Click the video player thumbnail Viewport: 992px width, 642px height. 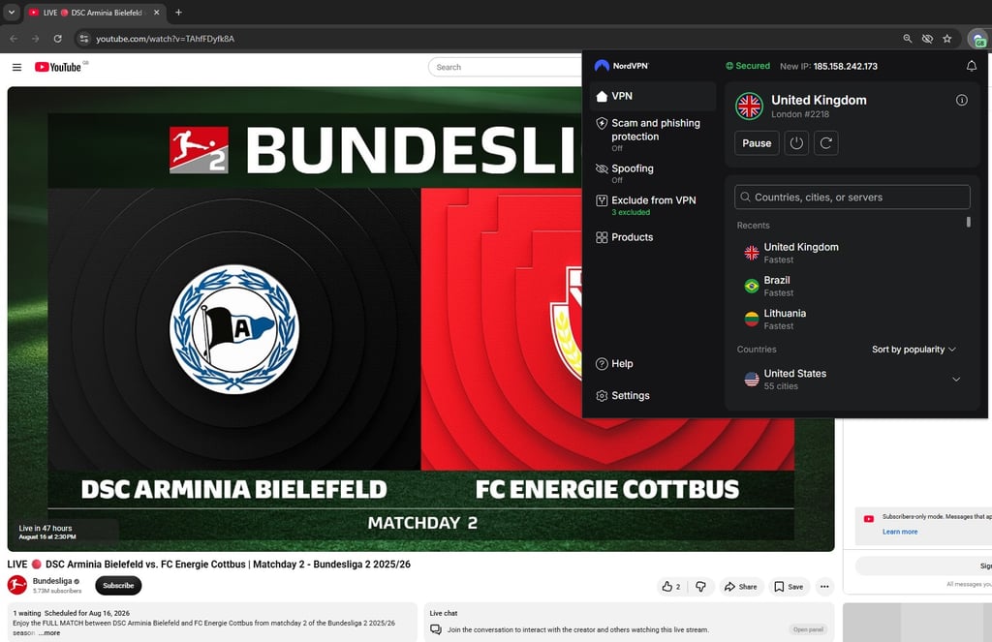pos(420,319)
